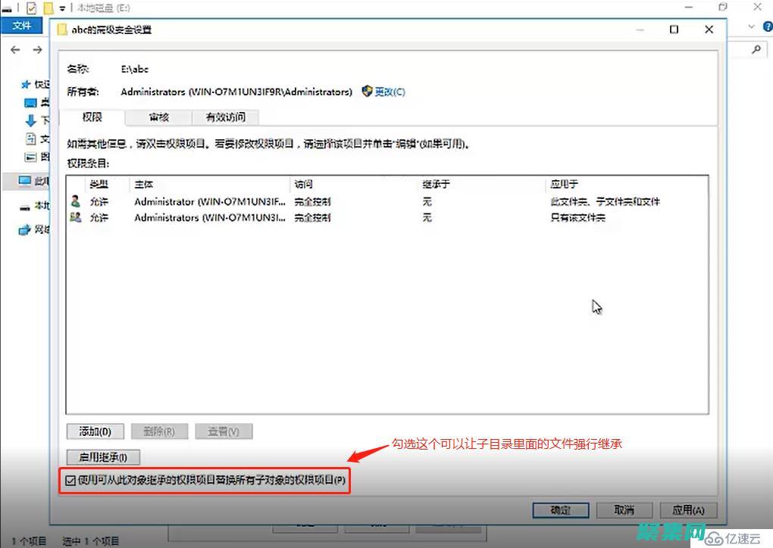Click the group icon beside Administrators entry
This screenshot has height=548, width=773.
(x=77, y=218)
